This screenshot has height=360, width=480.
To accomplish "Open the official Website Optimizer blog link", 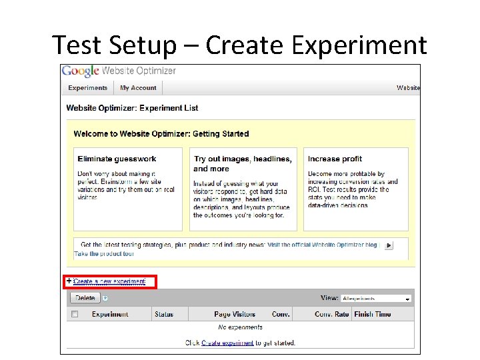I will tap(322, 245).
